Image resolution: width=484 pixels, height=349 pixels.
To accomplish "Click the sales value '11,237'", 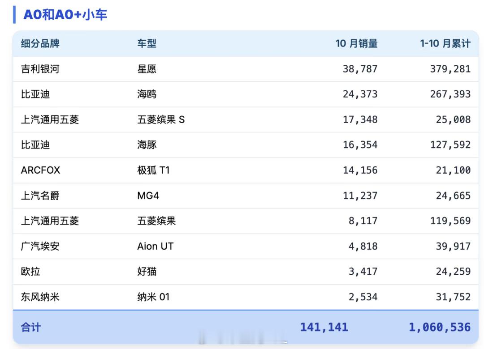I will [360, 196].
